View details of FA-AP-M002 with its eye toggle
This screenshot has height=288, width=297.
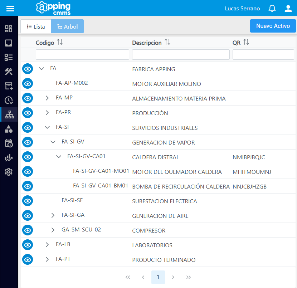28,83
